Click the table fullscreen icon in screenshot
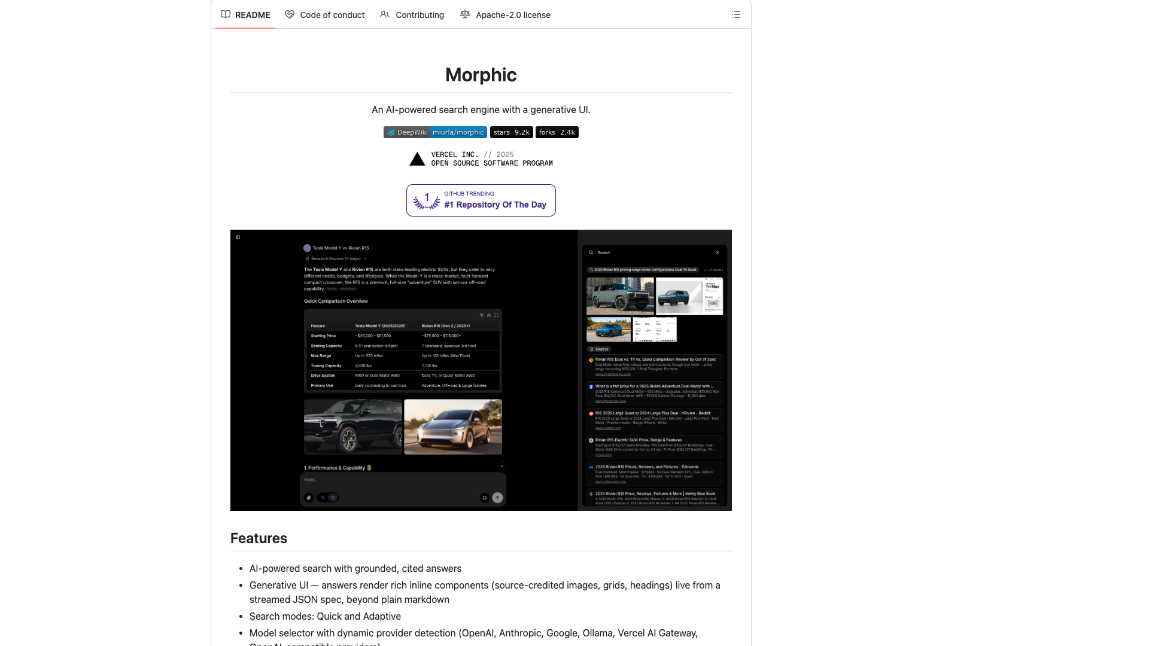This screenshot has height=646, width=1149. coord(497,315)
